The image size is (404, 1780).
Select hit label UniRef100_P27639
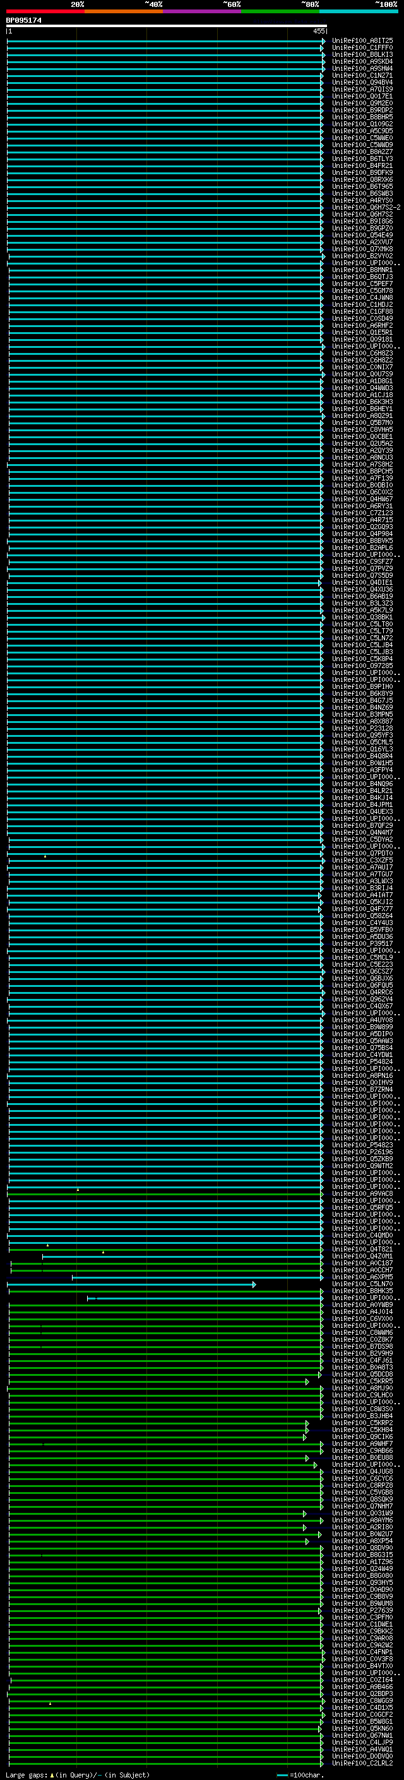[362, 1611]
